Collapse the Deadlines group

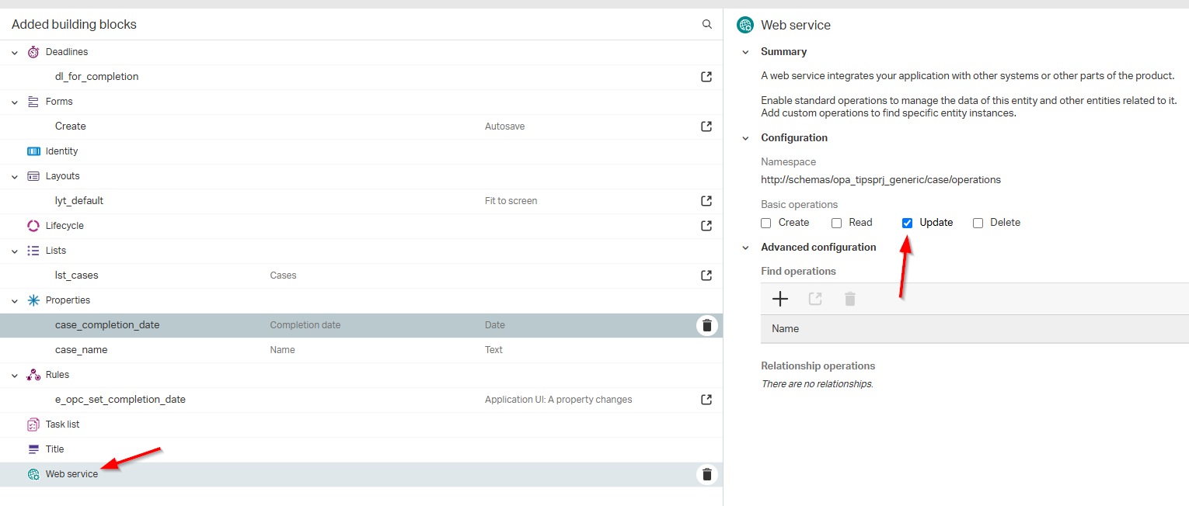(15, 52)
